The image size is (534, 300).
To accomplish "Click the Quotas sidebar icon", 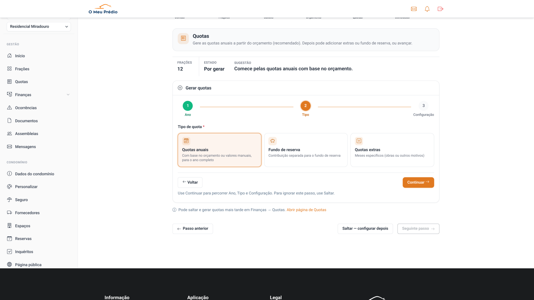I will tap(9, 82).
